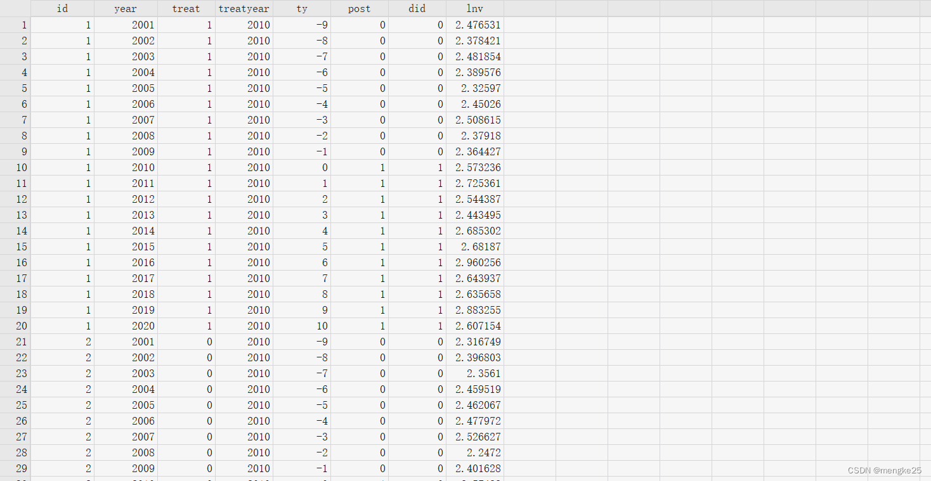The height and width of the screenshot is (481, 931).
Task: Click year cell 2001 in row 21
Action: tap(126, 342)
